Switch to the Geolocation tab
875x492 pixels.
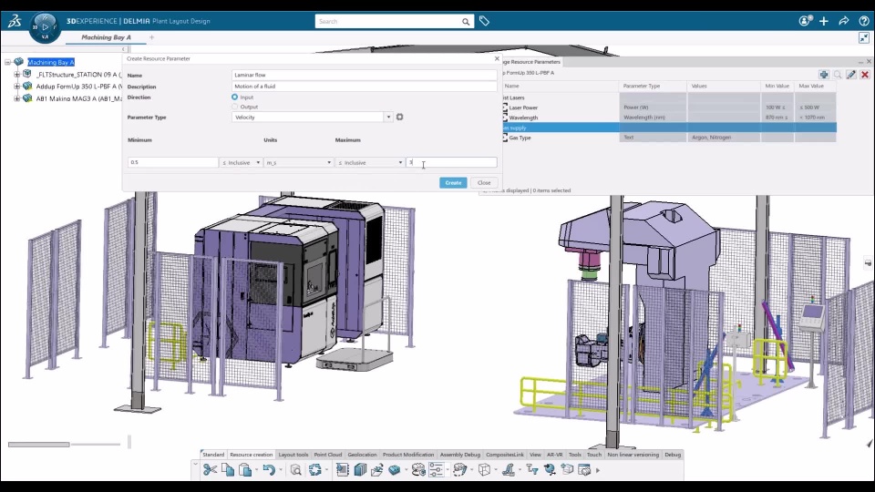pyautogui.click(x=362, y=455)
